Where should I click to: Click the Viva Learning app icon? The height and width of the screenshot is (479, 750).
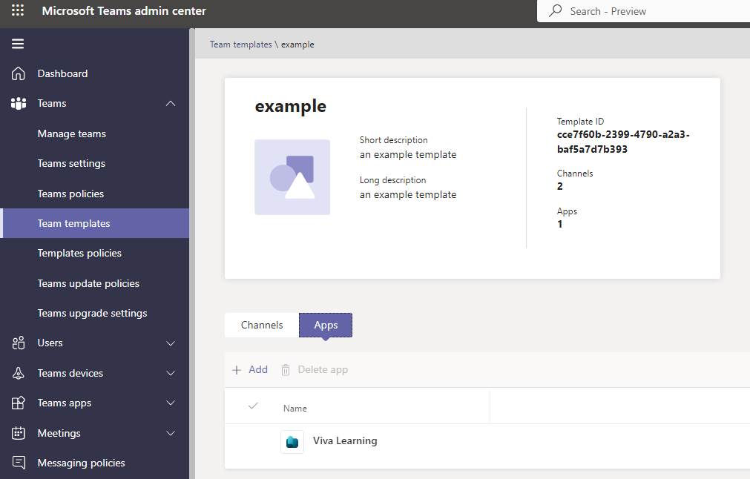[x=292, y=441]
